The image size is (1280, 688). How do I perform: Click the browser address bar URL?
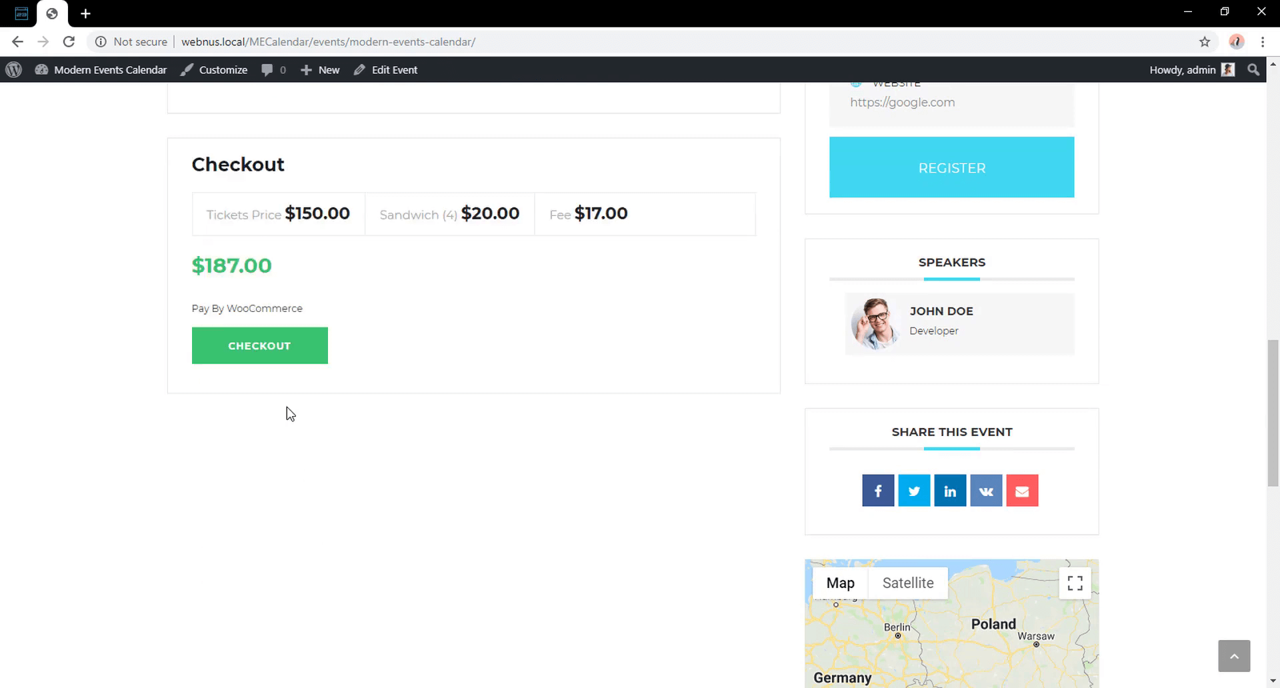328,41
